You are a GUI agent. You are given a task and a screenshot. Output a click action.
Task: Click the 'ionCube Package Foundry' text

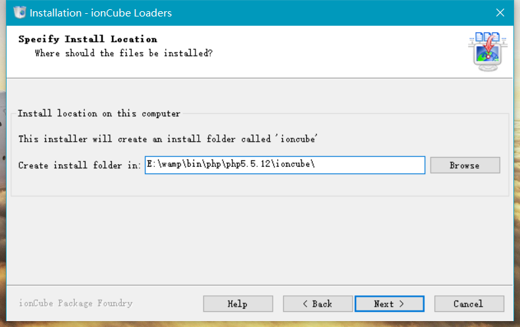click(76, 303)
